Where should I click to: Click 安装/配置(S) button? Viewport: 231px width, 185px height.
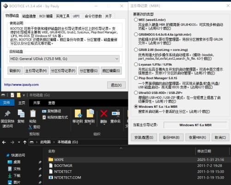pos(144,137)
